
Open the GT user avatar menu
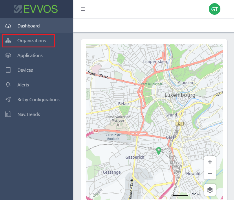(214, 9)
